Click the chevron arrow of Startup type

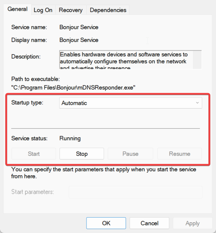[x=197, y=103]
